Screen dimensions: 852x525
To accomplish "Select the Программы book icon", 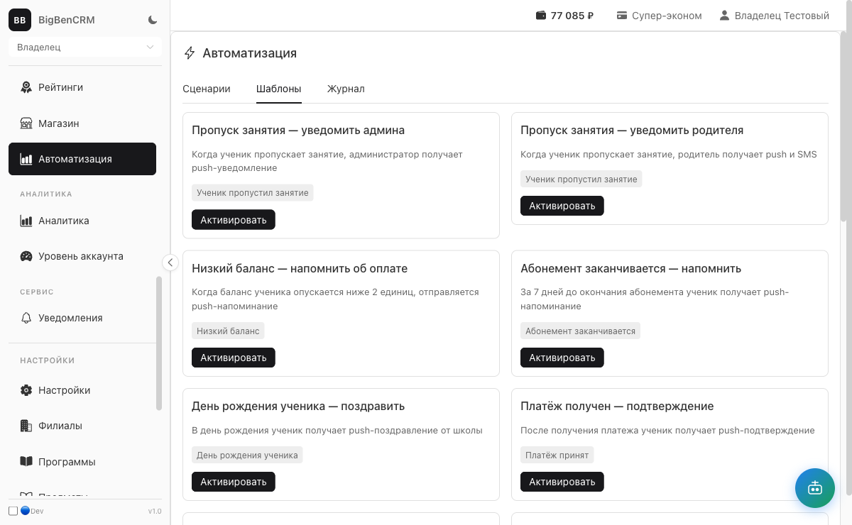I will 26,461.
